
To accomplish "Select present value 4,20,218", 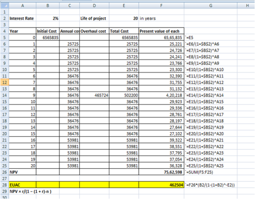I will (x=161, y=95).
